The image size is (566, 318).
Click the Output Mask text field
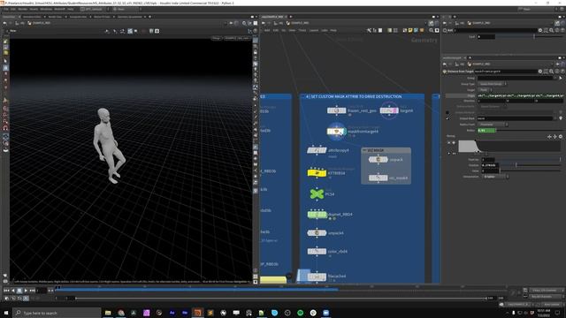[515, 118]
